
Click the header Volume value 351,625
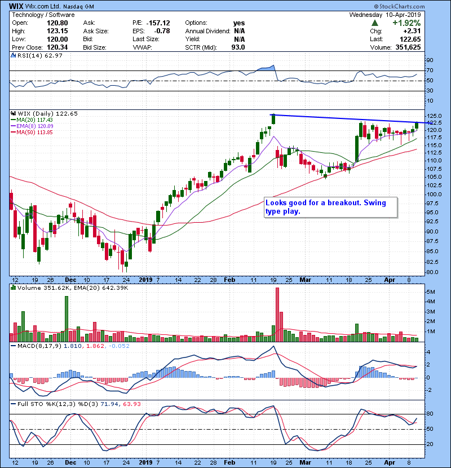[408, 47]
